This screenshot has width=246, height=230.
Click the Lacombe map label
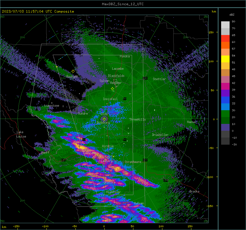(x=118, y=69)
